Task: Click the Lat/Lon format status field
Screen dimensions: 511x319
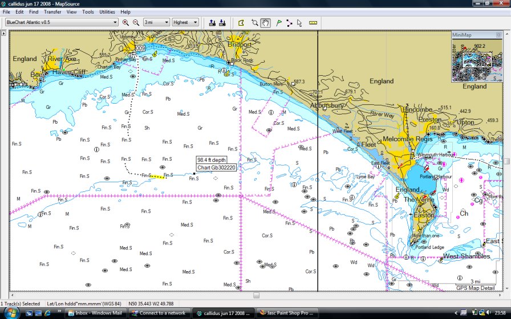Action: (x=84, y=304)
